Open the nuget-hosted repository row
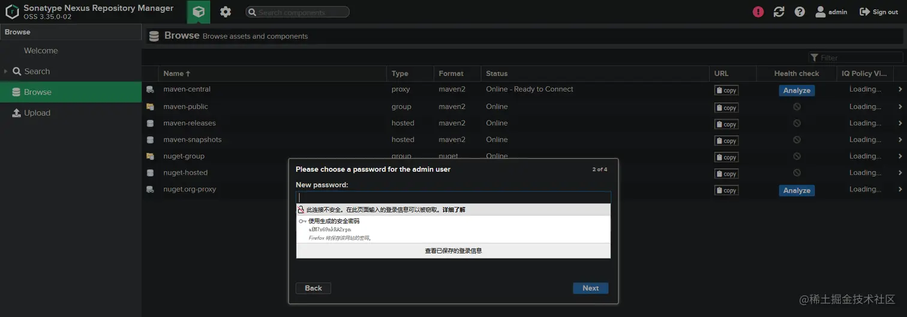907x317 pixels. (524, 173)
